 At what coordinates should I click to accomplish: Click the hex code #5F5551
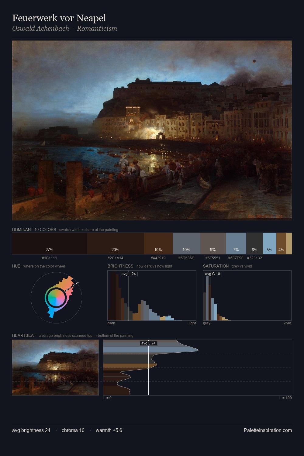click(x=213, y=258)
